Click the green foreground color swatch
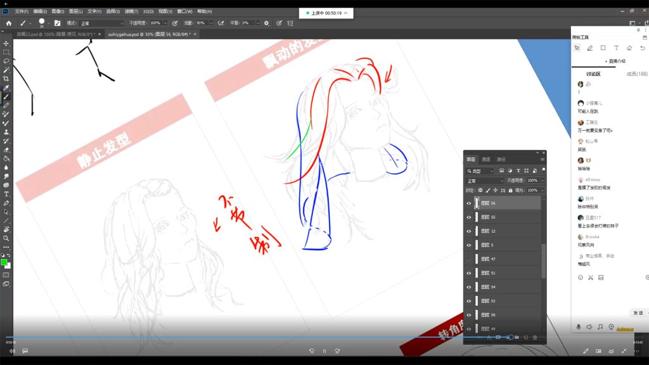This screenshot has width=649, height=365. 4,262
